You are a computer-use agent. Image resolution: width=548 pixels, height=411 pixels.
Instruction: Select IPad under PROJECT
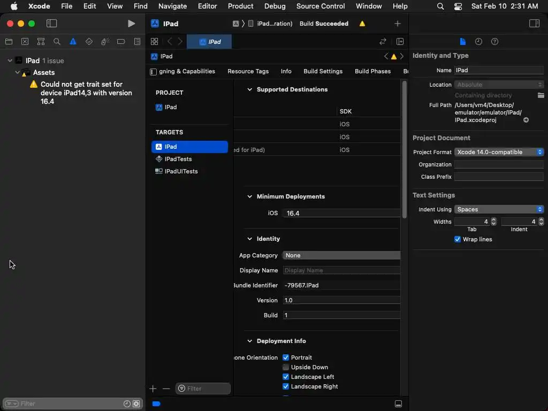pos(189,107)
